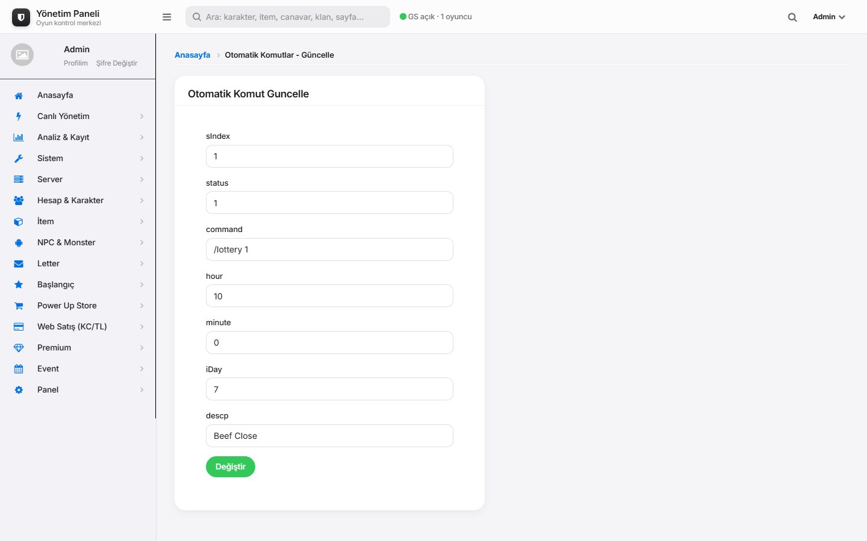
Task: Open the Admin user dropdown
Action: tap(829, 17)
